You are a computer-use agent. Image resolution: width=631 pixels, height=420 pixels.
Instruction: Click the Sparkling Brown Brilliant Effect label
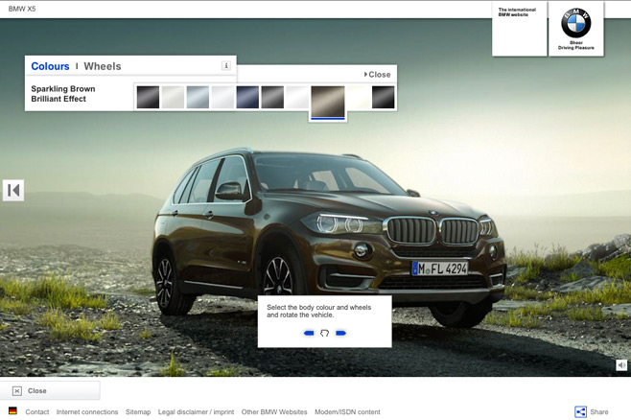[x=63, y=94]
